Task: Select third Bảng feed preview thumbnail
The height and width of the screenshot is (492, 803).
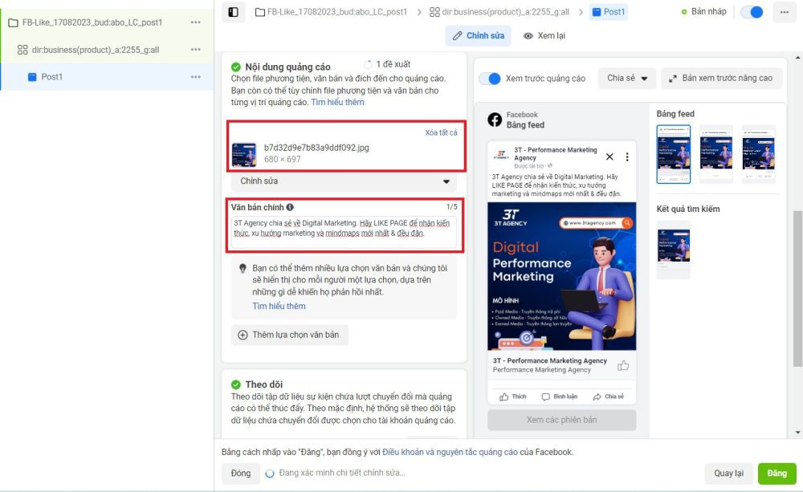Action: [759, 154]
